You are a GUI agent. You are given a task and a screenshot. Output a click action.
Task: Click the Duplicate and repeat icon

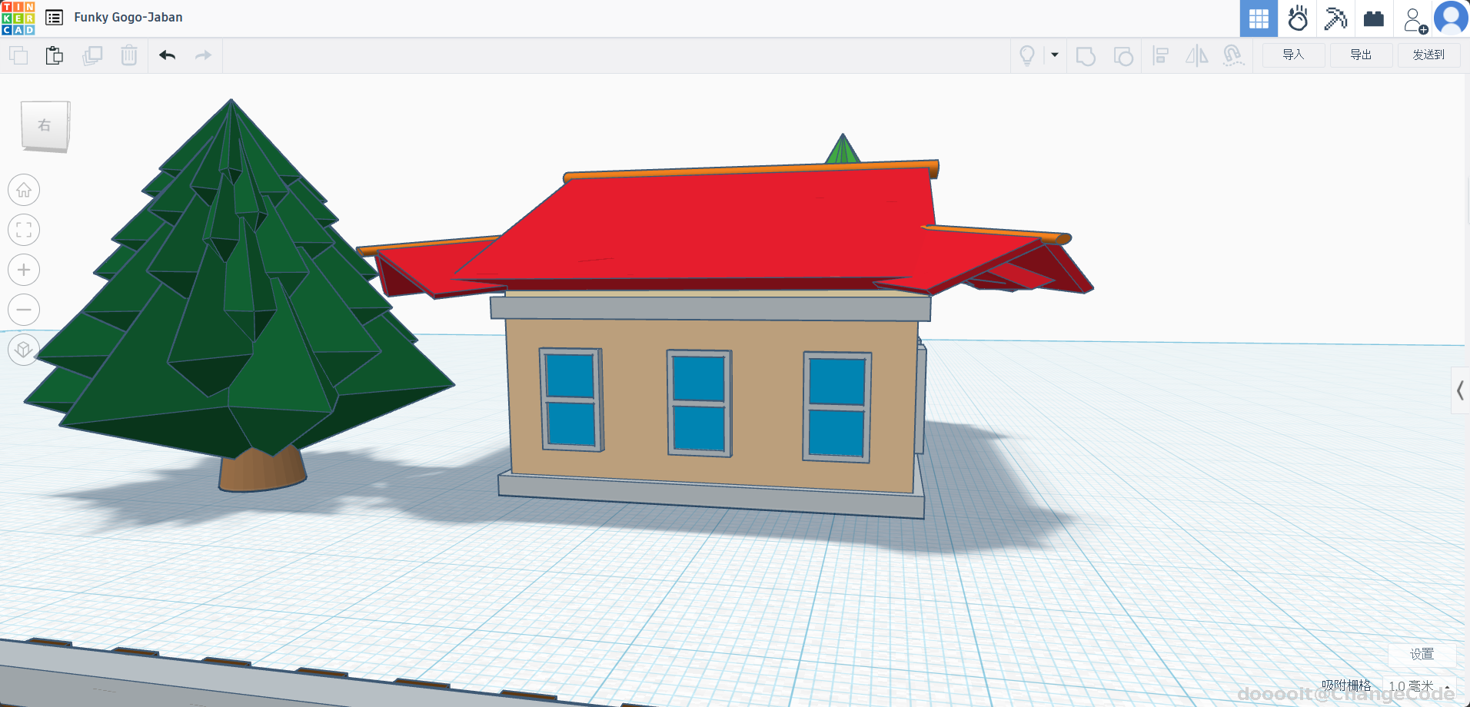92,55
